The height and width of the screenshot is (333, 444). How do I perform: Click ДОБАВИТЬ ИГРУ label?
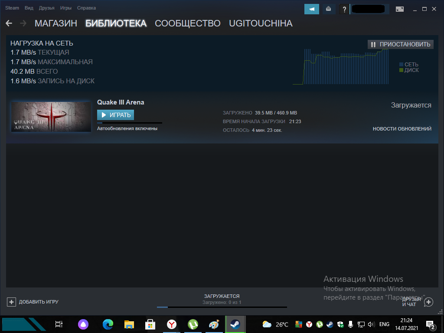pyautogui.click(x=39, y=302)
